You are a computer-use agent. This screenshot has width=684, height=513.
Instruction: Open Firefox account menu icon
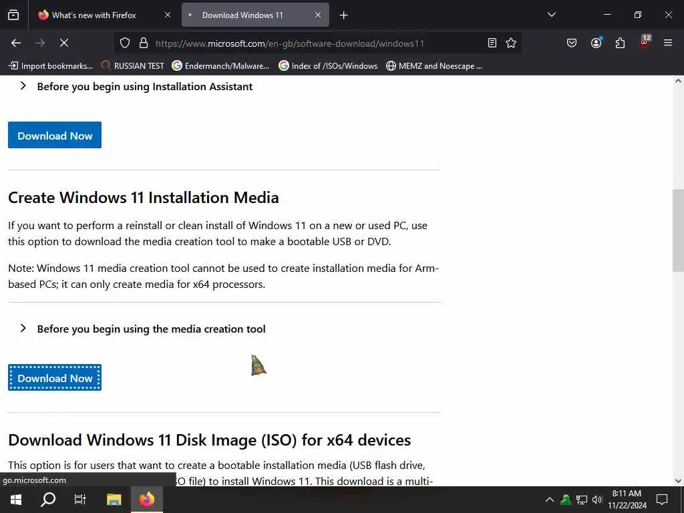click(x=596, y=43)
